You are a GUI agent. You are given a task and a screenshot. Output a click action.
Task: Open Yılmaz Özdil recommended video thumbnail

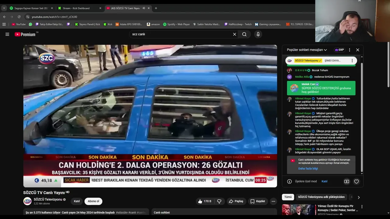299,210
